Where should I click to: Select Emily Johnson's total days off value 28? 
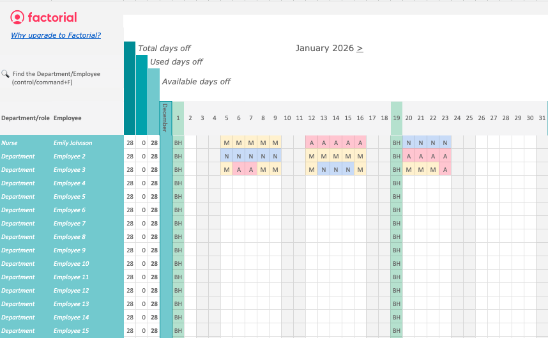(130, 143)
